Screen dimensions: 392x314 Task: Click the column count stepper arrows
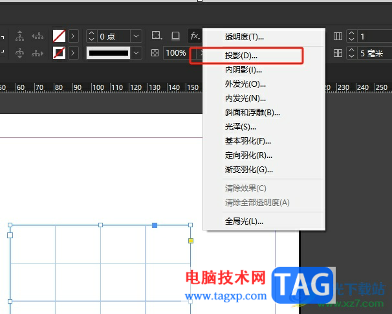coord(351,36)
